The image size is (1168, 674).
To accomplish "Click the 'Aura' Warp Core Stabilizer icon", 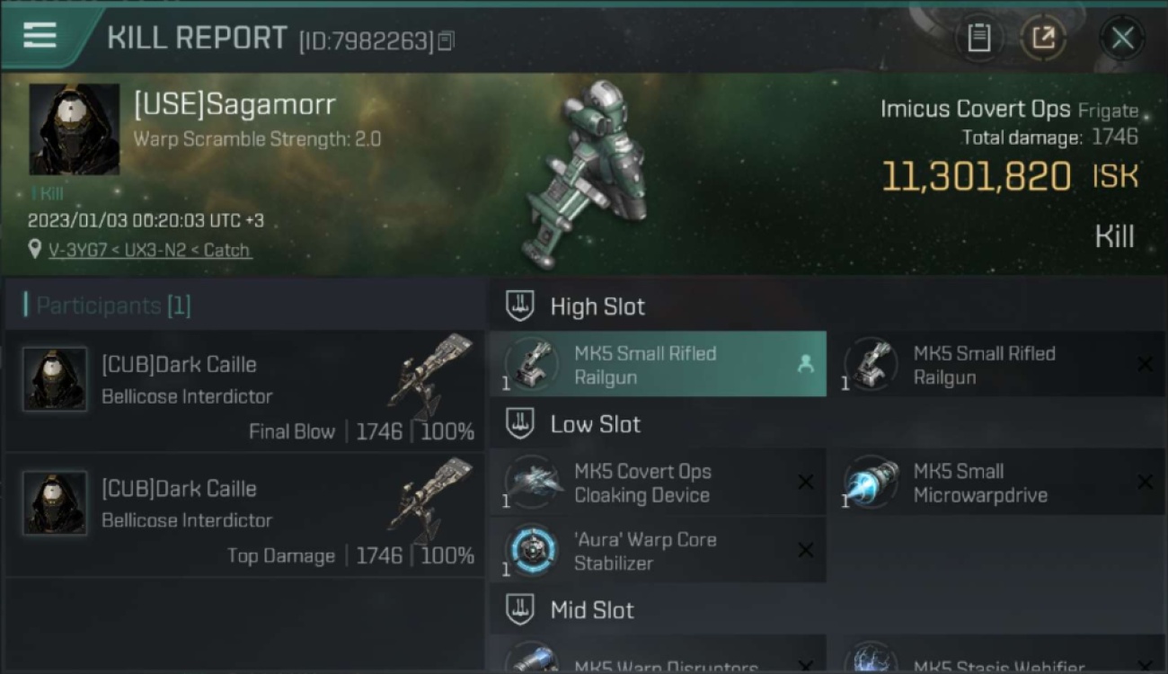I will [x=534, y=550].
